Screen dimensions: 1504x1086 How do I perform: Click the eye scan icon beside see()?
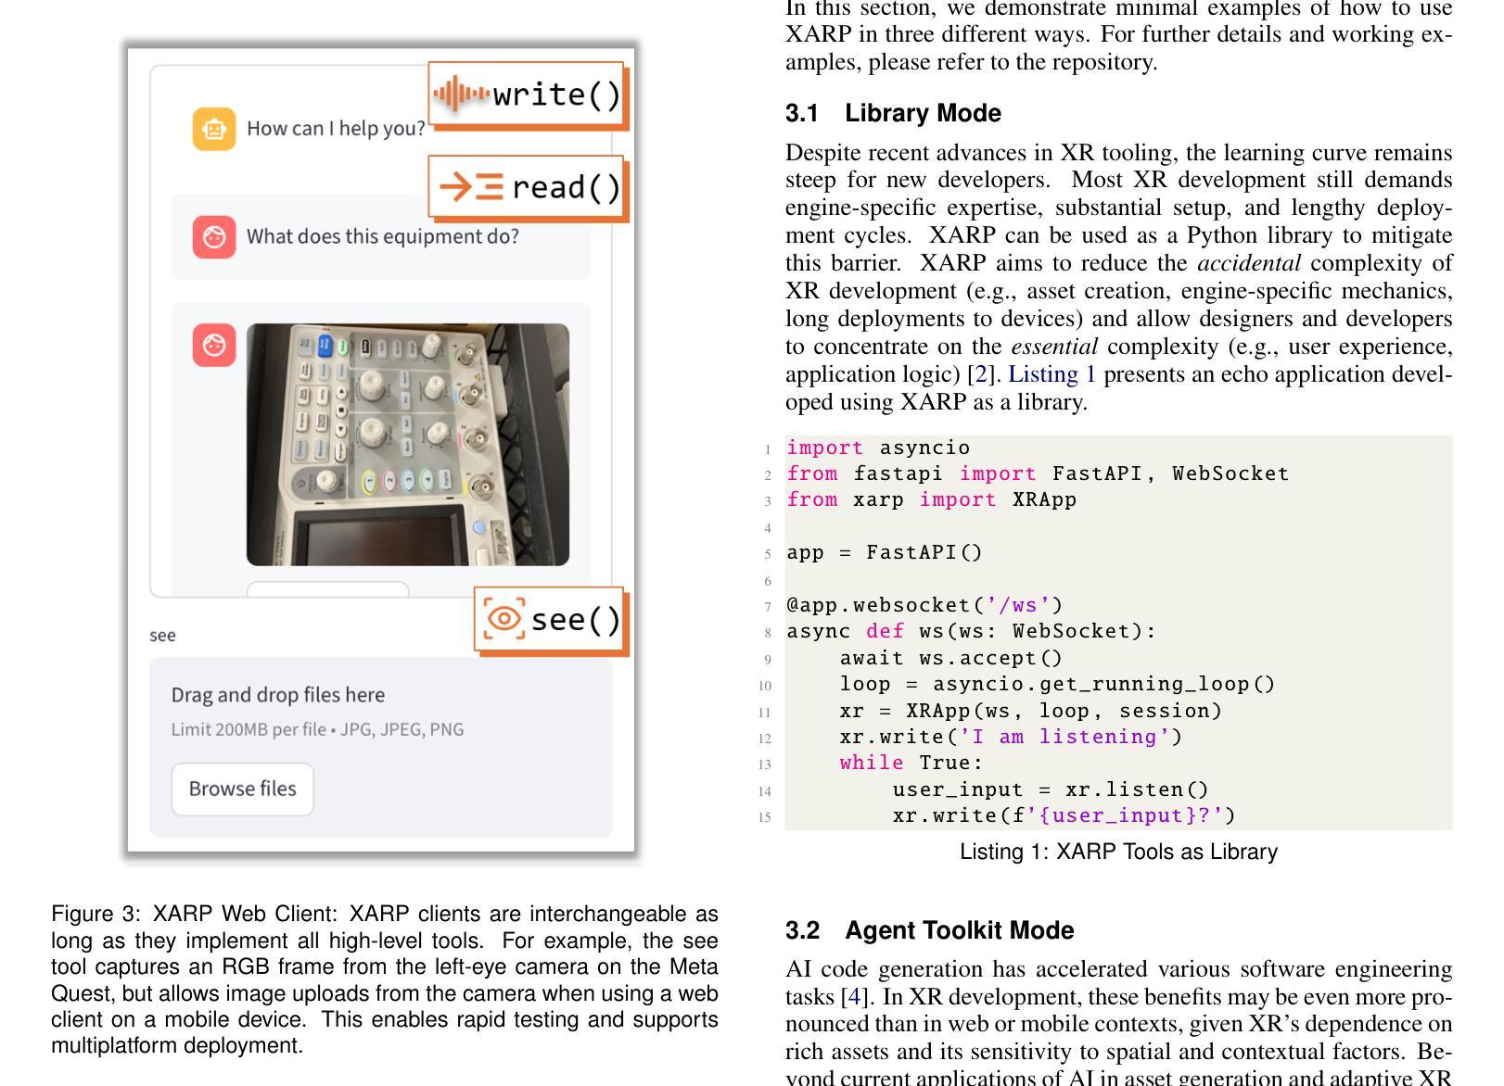(x=504, y=618)
